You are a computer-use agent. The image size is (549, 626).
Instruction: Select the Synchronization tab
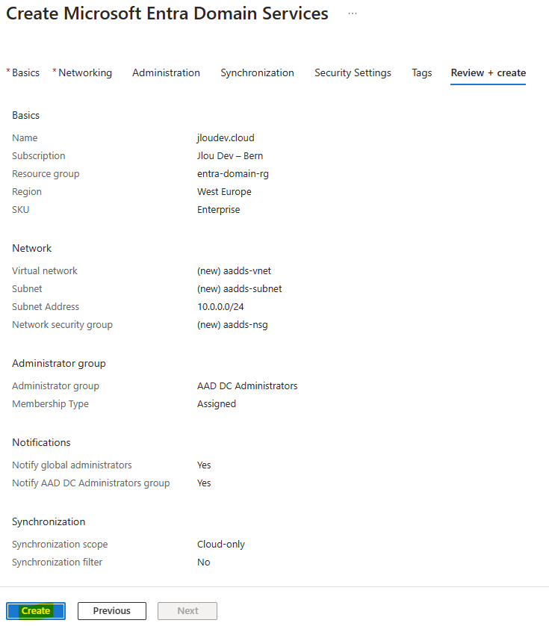257,72
